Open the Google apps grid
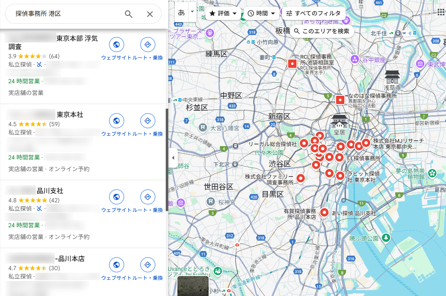Viewport: 446px width, 296px height. pos(441,12)
